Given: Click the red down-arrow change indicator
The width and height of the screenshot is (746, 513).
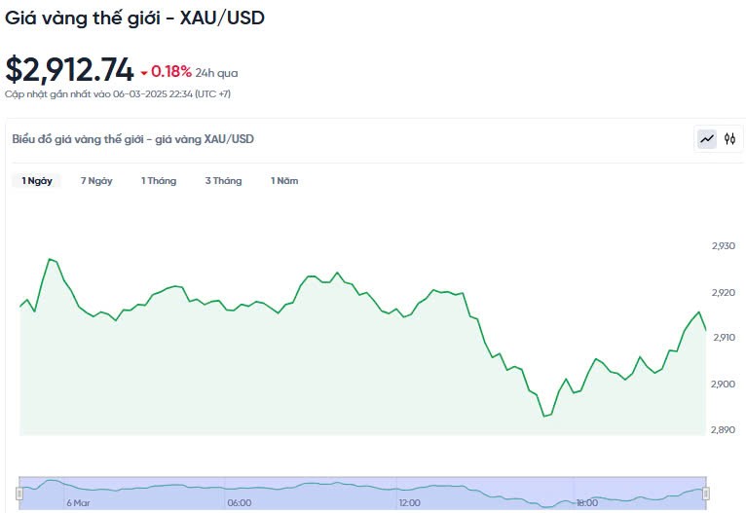Looking at the screenshot, I should (x=144, y=73).
